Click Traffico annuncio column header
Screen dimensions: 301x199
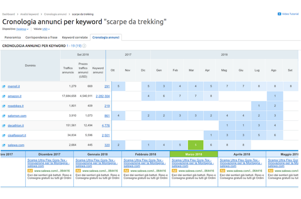click(x=68, y=70)
